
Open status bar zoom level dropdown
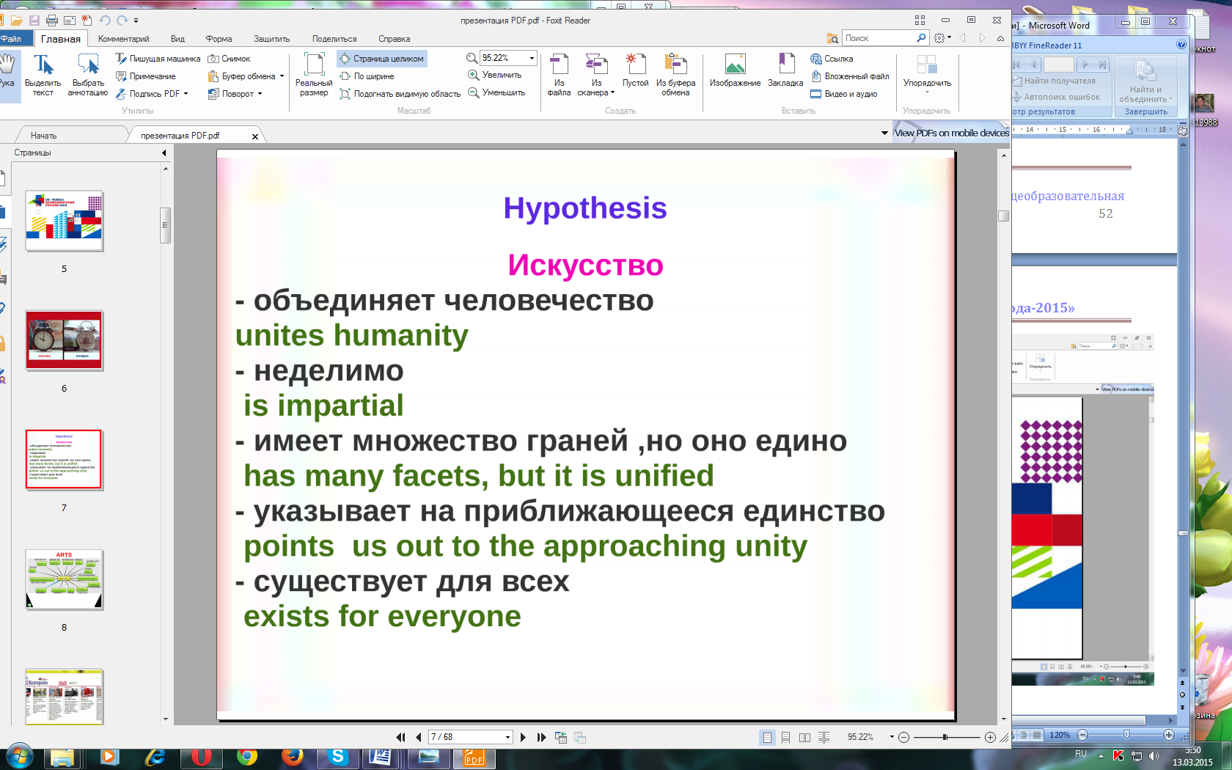892,737
